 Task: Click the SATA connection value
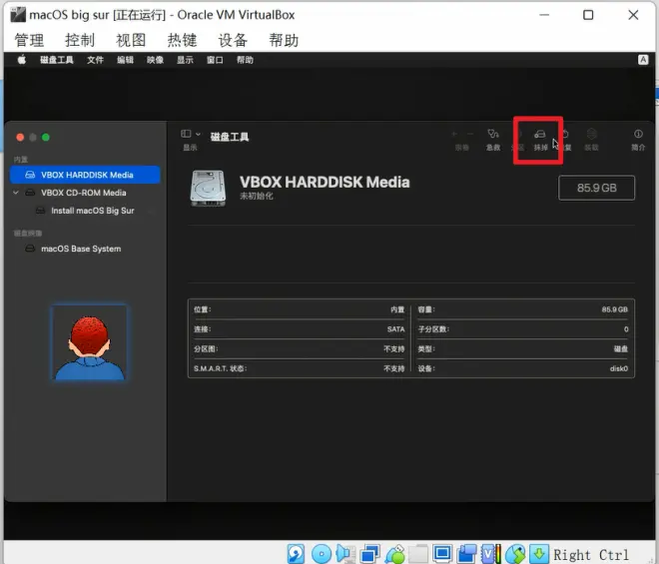click(396, 329)
